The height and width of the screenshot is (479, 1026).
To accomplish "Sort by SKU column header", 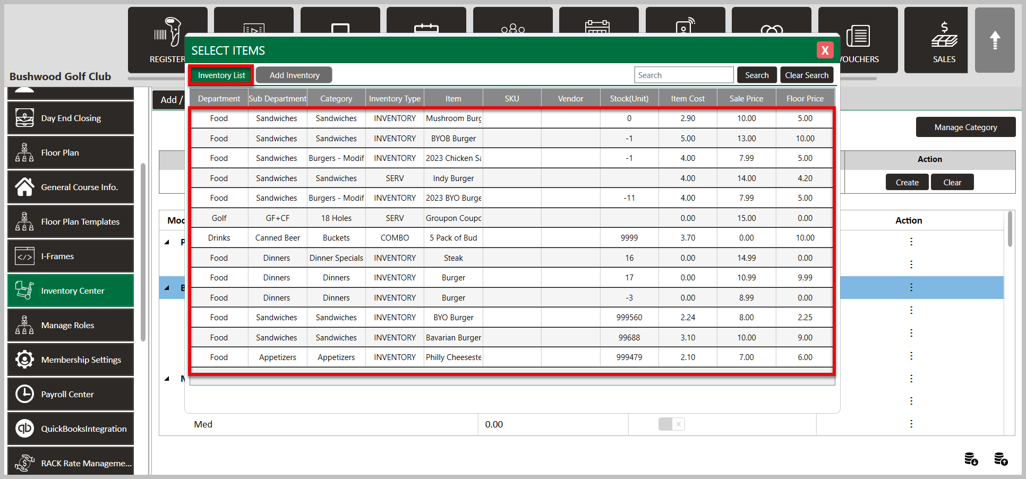I will [512, 99].
